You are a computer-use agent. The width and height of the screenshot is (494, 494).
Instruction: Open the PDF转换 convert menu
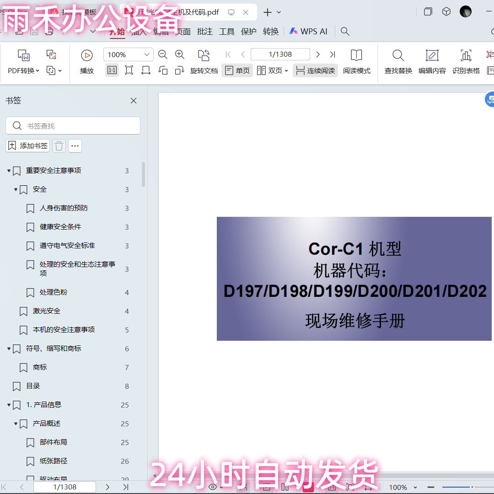pyautogui.click(x=24, y=62)
